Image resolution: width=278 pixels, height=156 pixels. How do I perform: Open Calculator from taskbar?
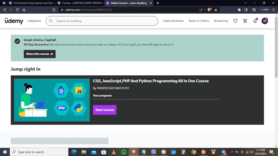click(x=184, y=152)
